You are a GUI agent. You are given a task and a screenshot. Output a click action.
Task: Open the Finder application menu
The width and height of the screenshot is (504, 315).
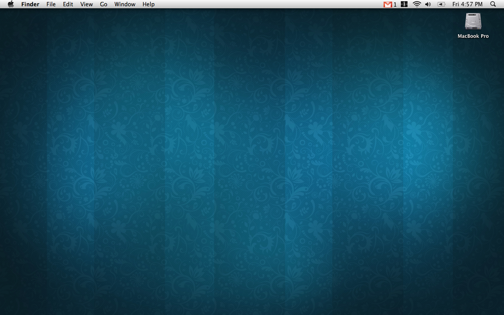pyautogui.click(x=30, y=4)
